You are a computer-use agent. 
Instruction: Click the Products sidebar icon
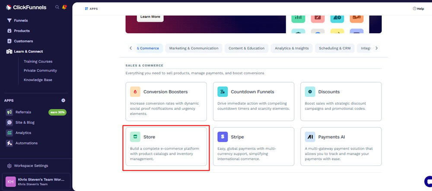point(10,31)
